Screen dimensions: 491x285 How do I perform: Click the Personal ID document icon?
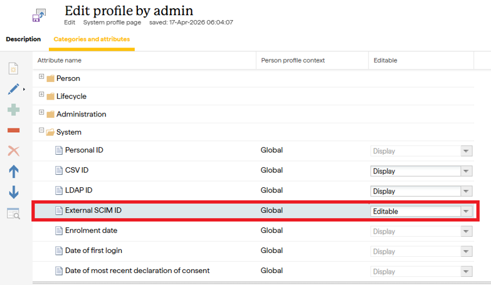click(x=58, y=150)
